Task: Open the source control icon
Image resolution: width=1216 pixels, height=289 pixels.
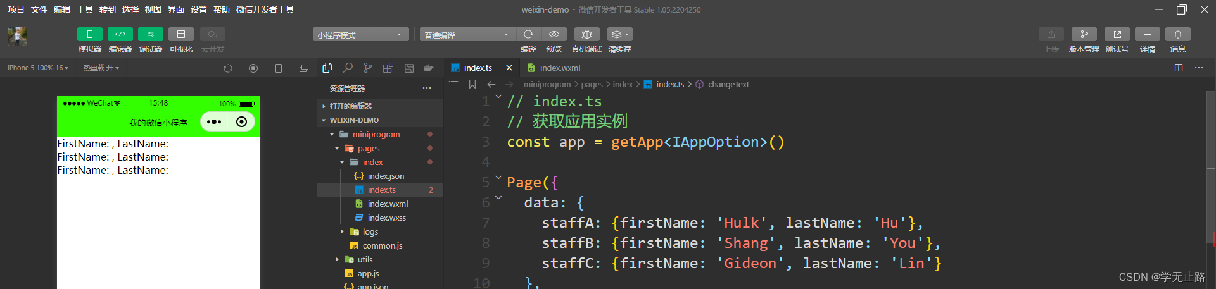Action: (x=368, y=68)
